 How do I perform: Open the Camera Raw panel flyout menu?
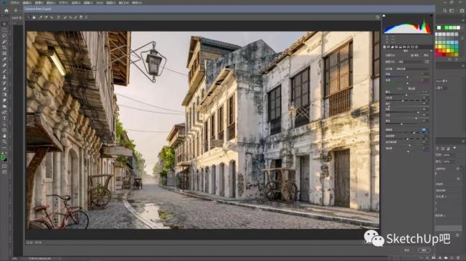[431, 51]
